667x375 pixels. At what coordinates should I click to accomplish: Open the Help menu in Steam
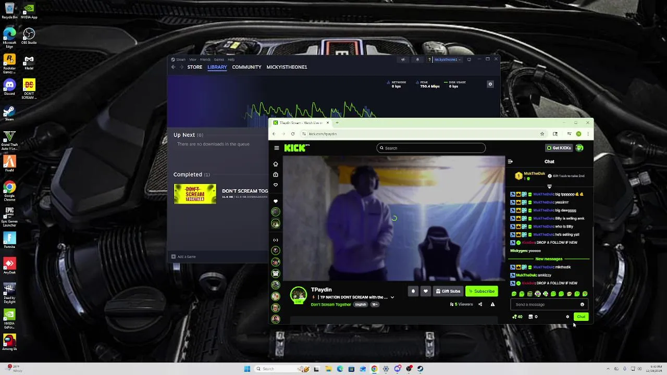231,59
